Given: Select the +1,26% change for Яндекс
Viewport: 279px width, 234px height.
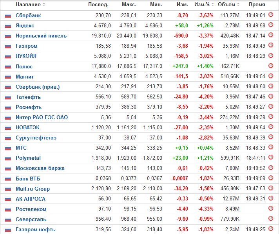Looking at the screenshot, I should [205, 25].
